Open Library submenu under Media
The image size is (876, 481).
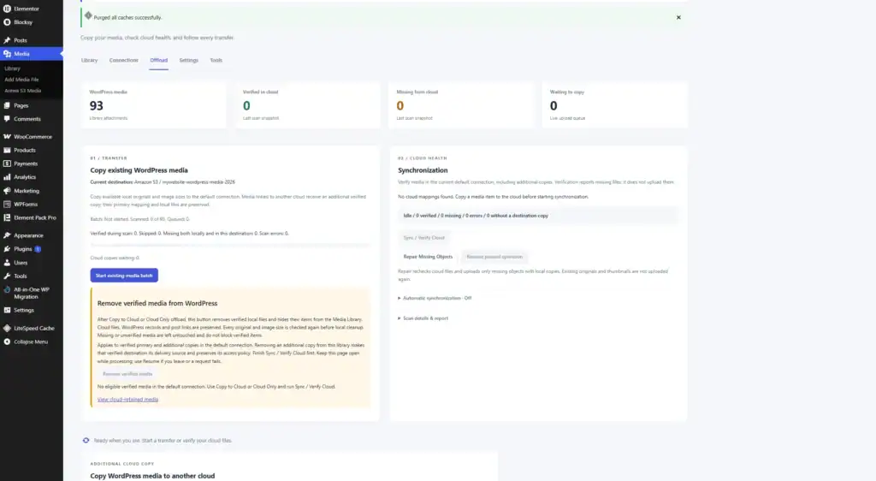(12, 68)
